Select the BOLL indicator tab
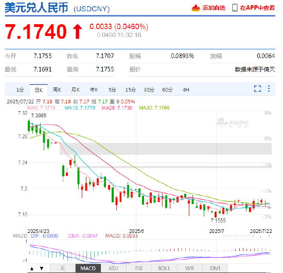Image resolution: width=283 pixels, height=273 pixels. tap(164, 268)
